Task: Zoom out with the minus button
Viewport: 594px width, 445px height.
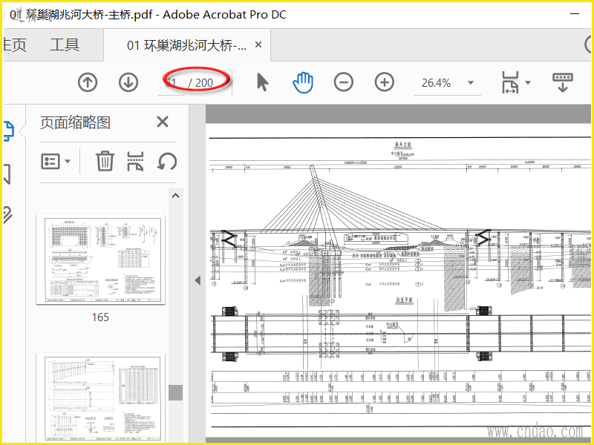Action: (344, 82)
